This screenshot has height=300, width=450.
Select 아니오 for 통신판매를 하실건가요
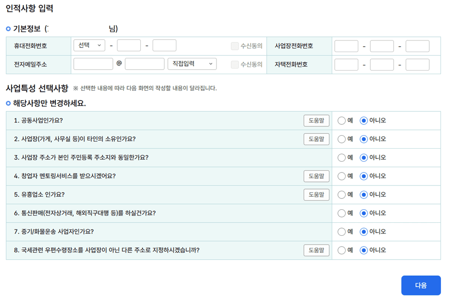(364, 213)
